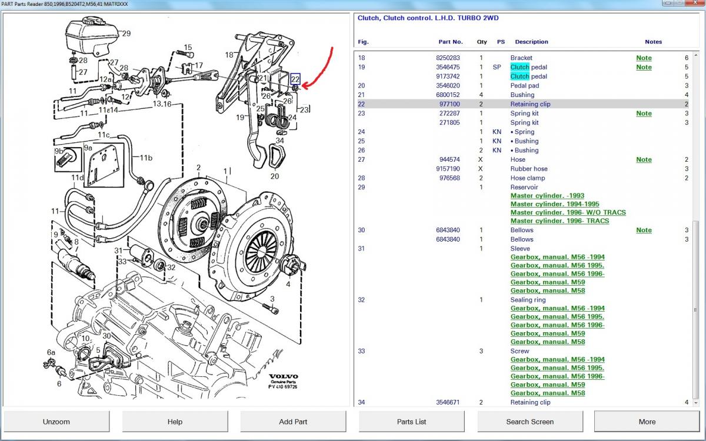The height and width of the screenshot is (441, 706).
Task: Click the Add Part button
Action: 293,422
